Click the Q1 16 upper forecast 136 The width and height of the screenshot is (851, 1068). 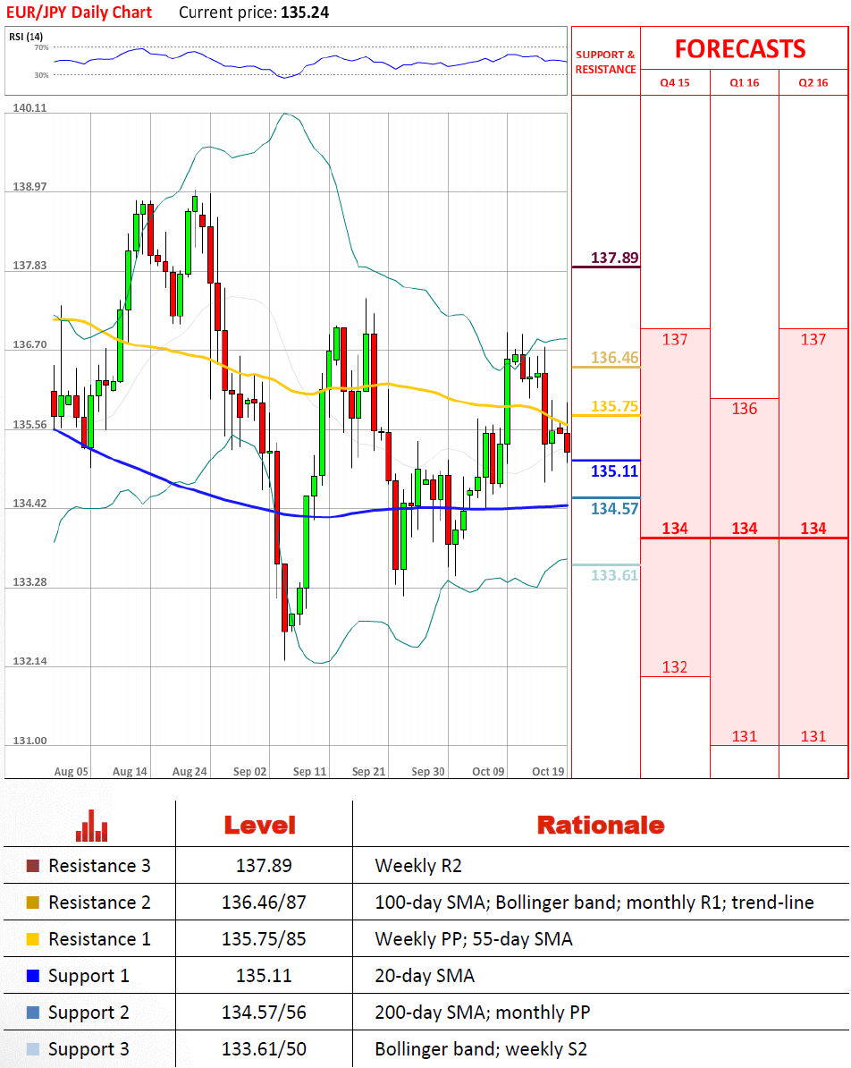(744, 409)
